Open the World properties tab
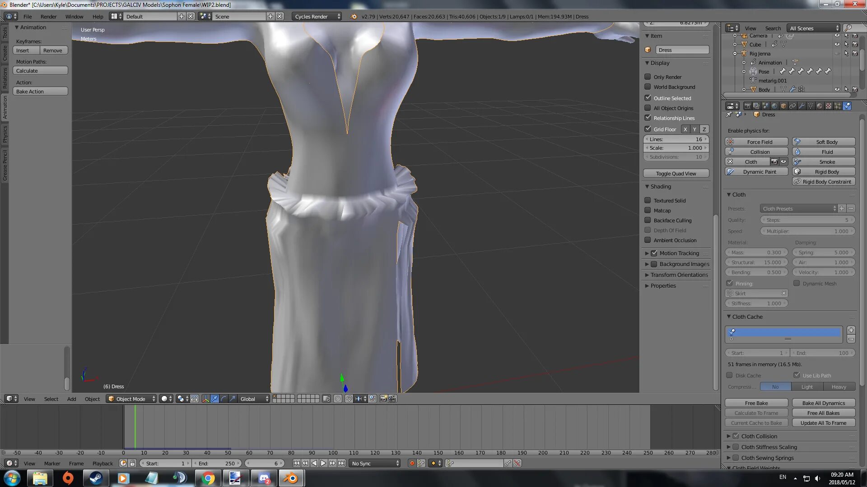Screen dimensions: 867x487 tap(774, 106)
